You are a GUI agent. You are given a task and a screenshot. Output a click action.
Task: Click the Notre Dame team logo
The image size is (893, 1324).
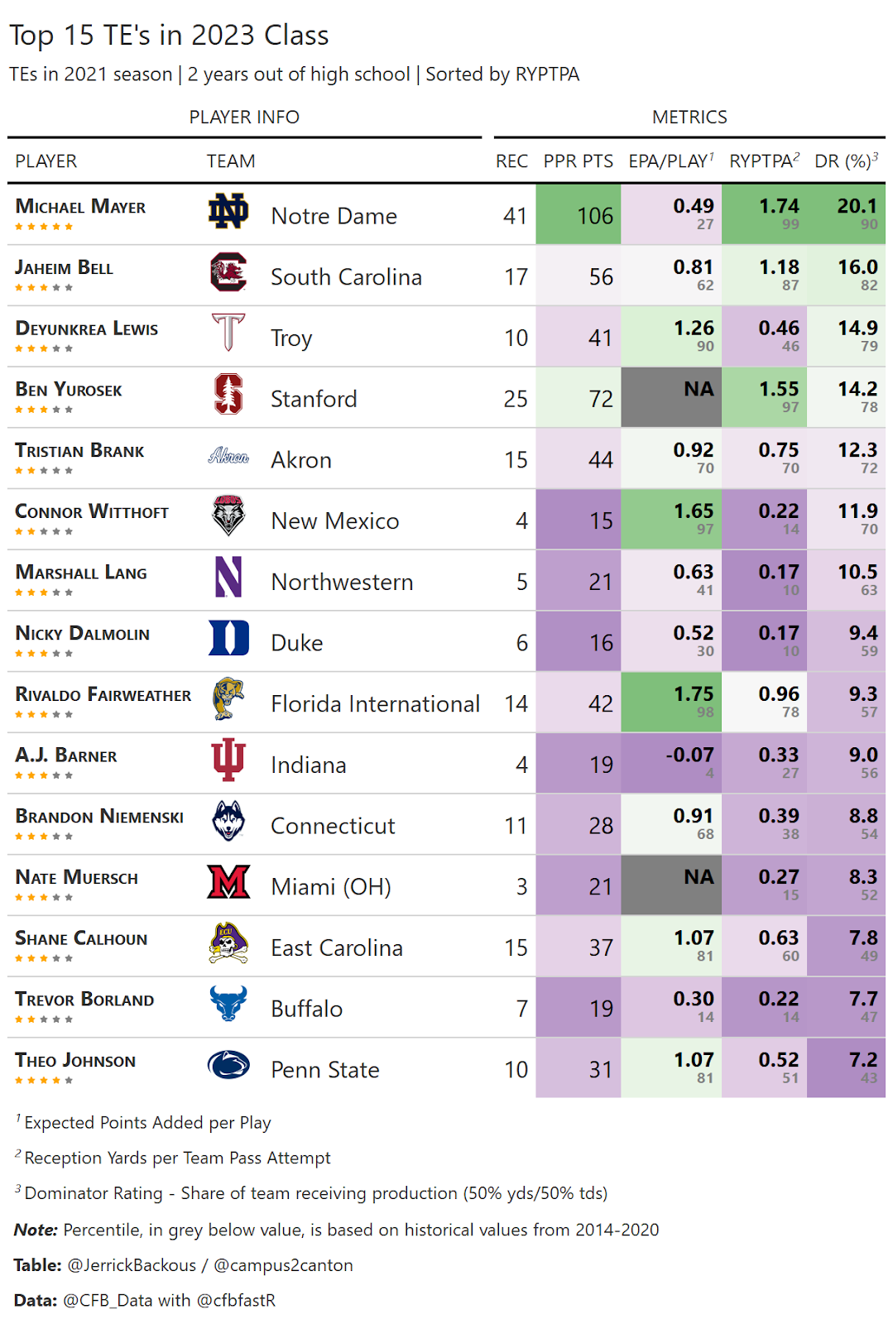click(x=228, y=212)
